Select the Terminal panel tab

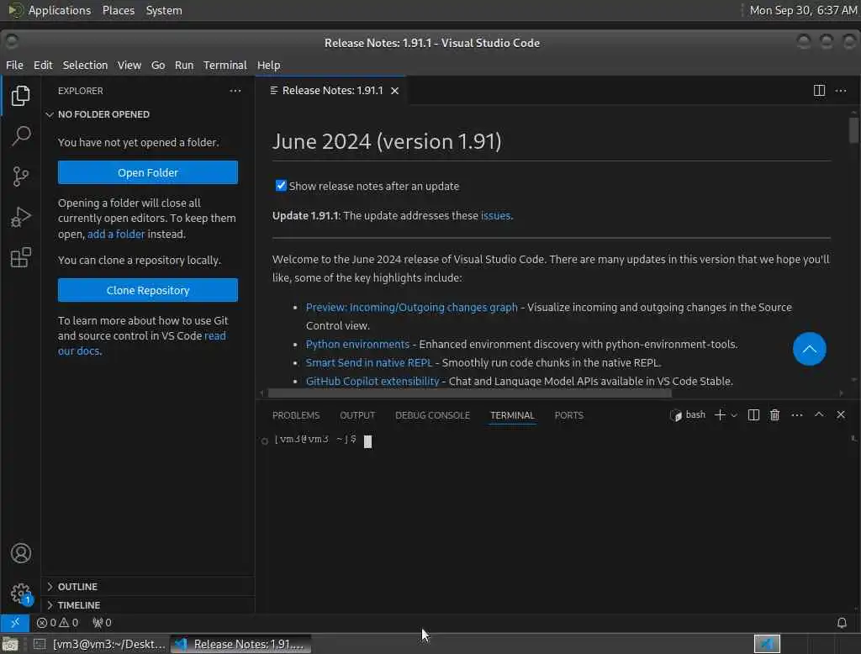[512, 415]
